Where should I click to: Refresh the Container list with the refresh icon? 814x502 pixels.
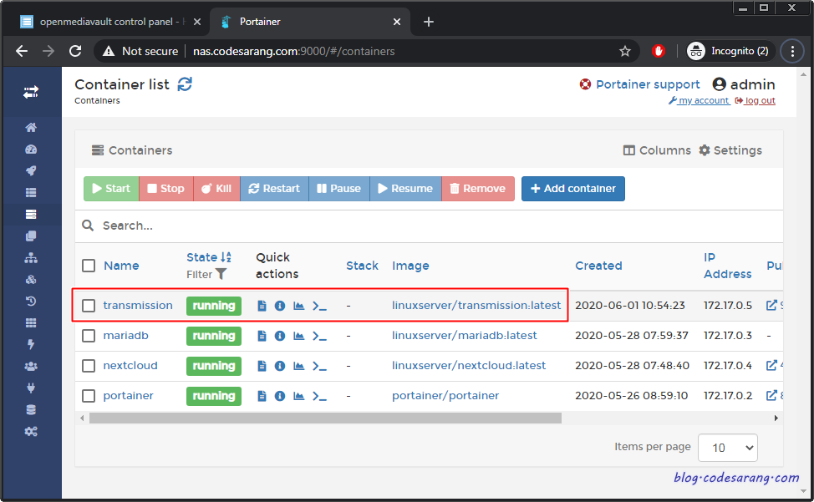(185, 84)
